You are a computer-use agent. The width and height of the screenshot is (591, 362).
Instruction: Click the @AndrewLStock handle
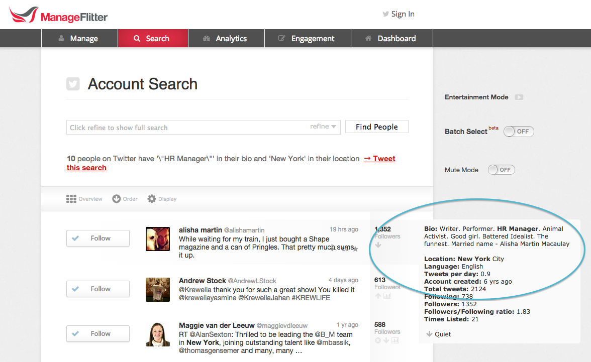click(x=252, y=281)
